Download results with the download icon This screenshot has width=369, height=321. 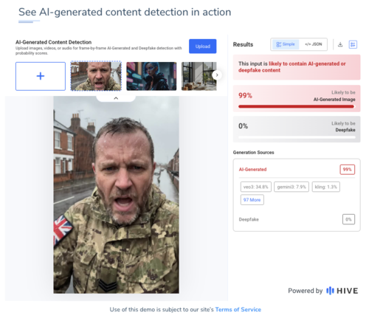340,44
